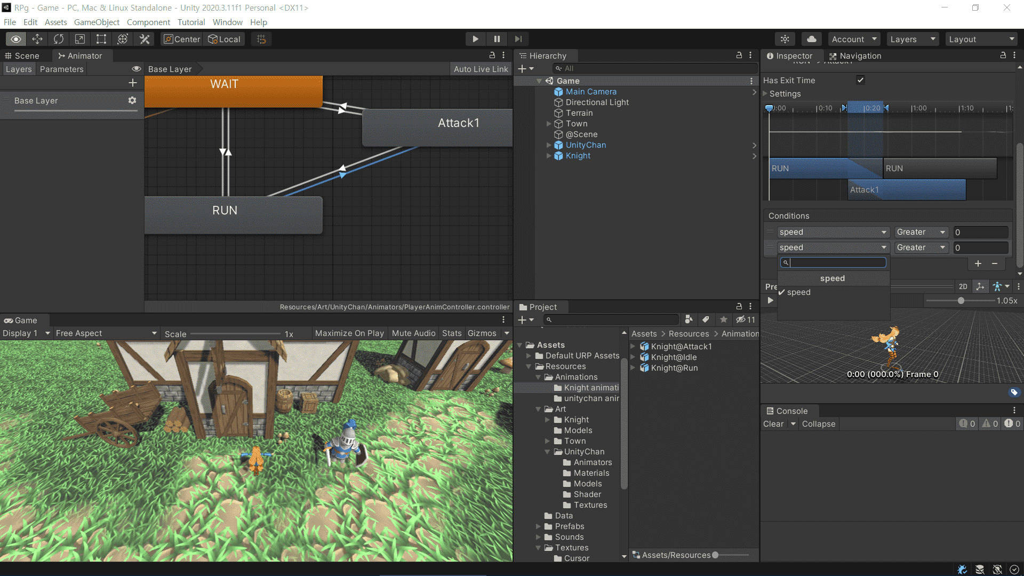The image size is (1024, 576).
Task: Clear the Console
Action: pos(773,424)
